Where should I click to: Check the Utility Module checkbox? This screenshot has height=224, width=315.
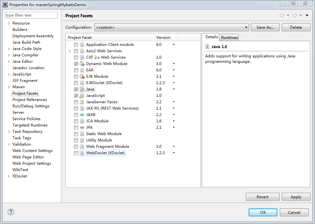point(76,141)
